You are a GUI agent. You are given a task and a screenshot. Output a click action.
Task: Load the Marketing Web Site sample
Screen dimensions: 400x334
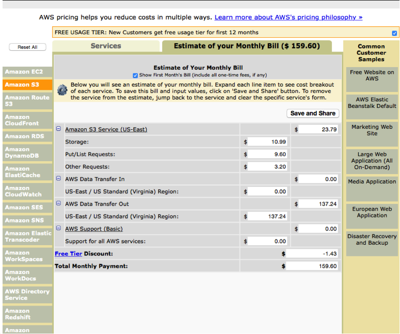tap(372, 134)
